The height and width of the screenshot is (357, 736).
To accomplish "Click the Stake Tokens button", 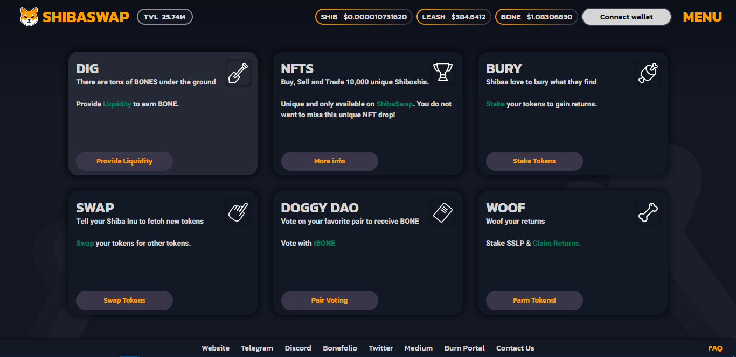I will pyautogui.click(x=534, y=161).
